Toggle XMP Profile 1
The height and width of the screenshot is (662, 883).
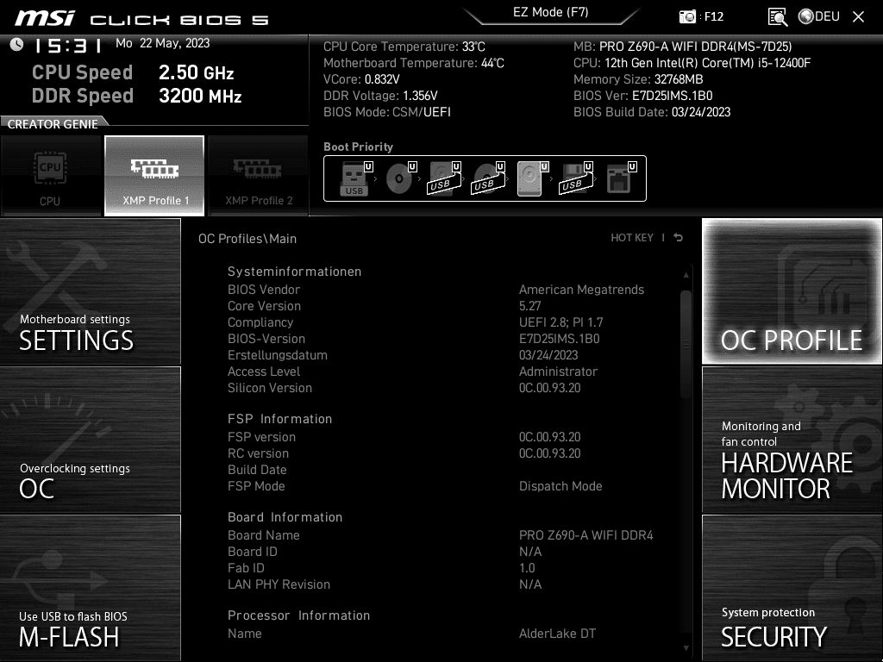point(154,176)
